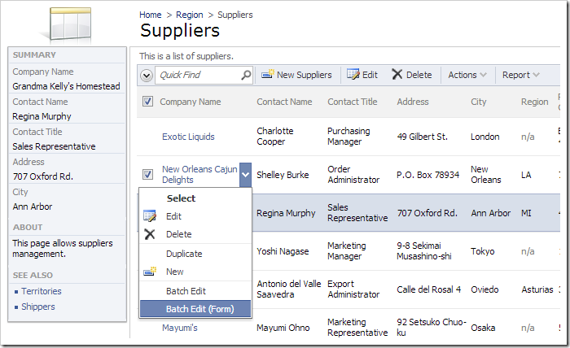
Task: Click the Edit pencil icon in toolbar
Action: point(353,75)
